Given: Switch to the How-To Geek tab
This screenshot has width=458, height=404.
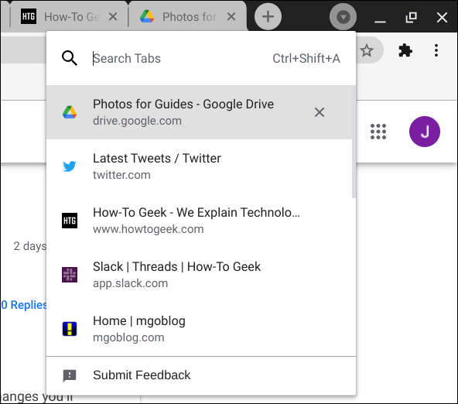Looking at the screenshot, I should click(x=69, y=17).
